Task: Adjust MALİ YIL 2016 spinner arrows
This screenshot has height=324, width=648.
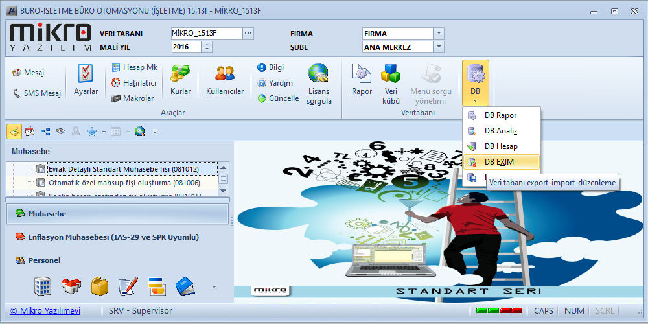Action: pos(207,47)
